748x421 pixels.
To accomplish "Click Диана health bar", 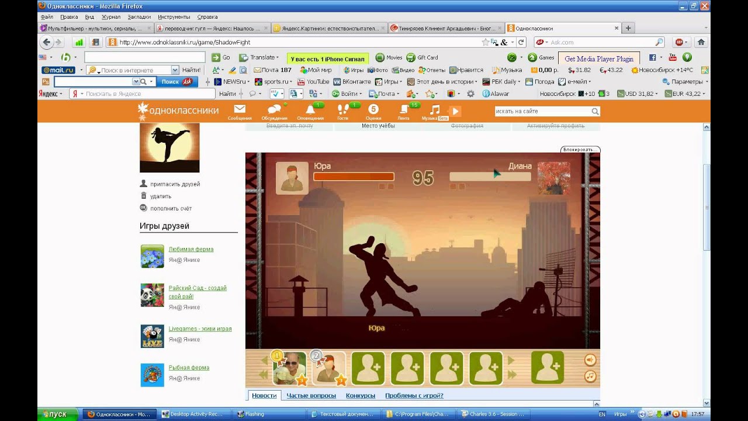I will pyautogui.click(x=490, y=177).
